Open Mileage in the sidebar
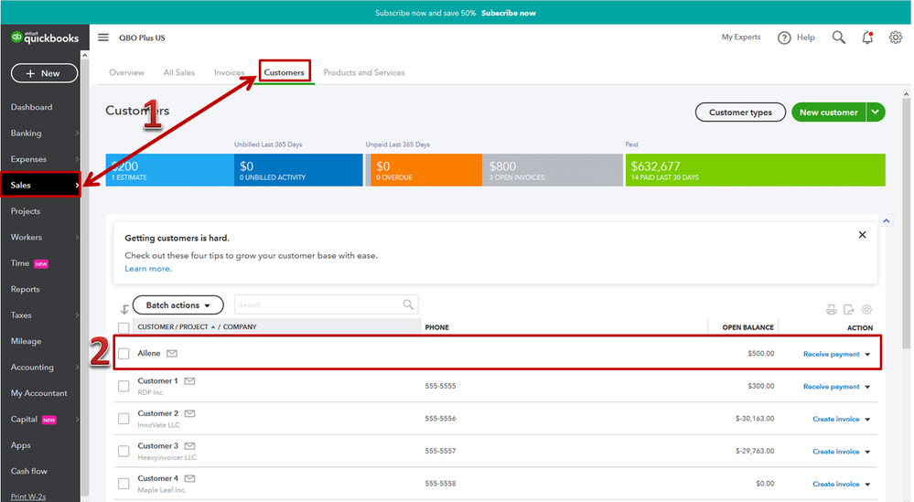914x502 pixels. (26, 341)
